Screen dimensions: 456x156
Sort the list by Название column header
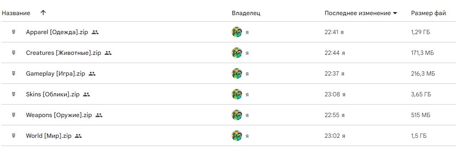coord(16,13)
